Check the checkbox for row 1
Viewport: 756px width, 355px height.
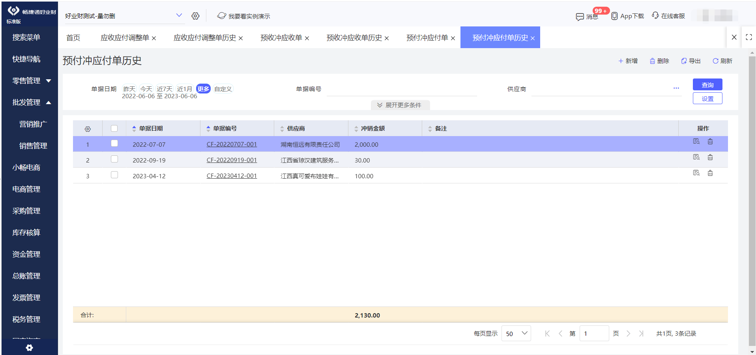coord(114,144)
